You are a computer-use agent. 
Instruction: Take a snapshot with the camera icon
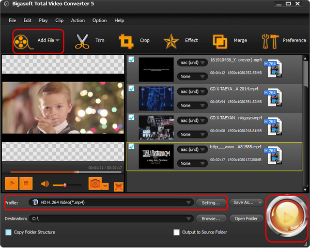(95, 183)
